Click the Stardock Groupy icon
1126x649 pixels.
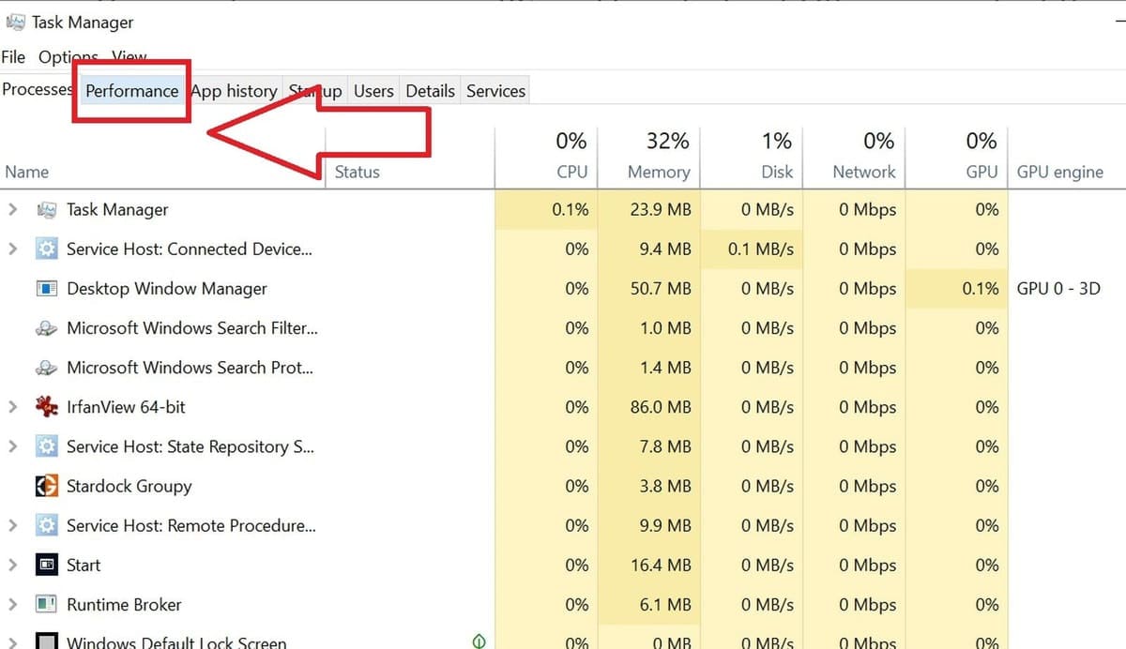tap(46, 486)
